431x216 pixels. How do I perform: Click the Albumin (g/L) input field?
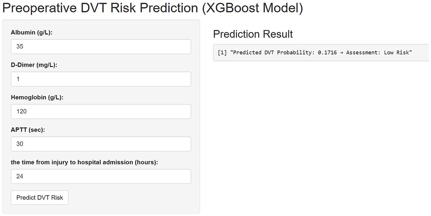pyautogui.click(x=101, y=47)
